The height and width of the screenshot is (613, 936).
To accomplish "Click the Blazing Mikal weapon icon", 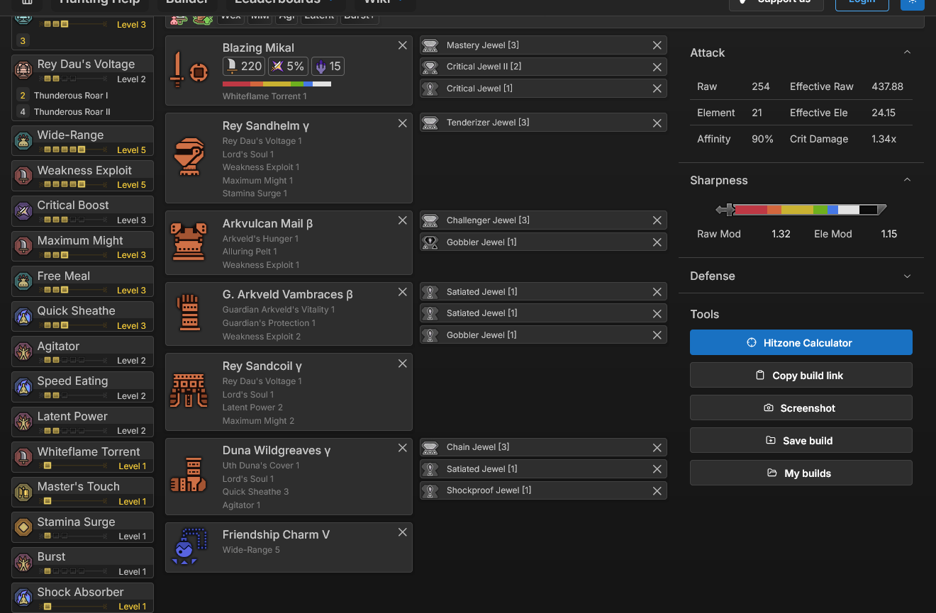I will [188, 71].
